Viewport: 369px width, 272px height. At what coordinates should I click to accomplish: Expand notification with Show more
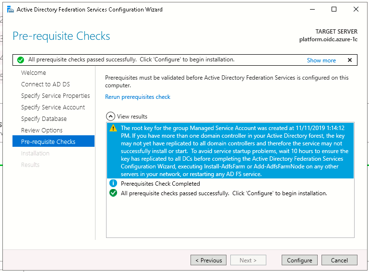coord(321,60)
